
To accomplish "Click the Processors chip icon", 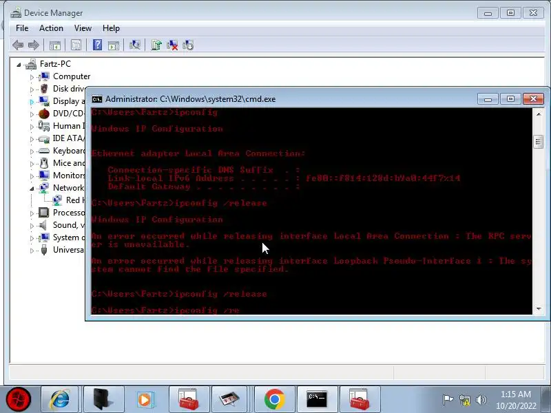I will click(x=44, y=213).
